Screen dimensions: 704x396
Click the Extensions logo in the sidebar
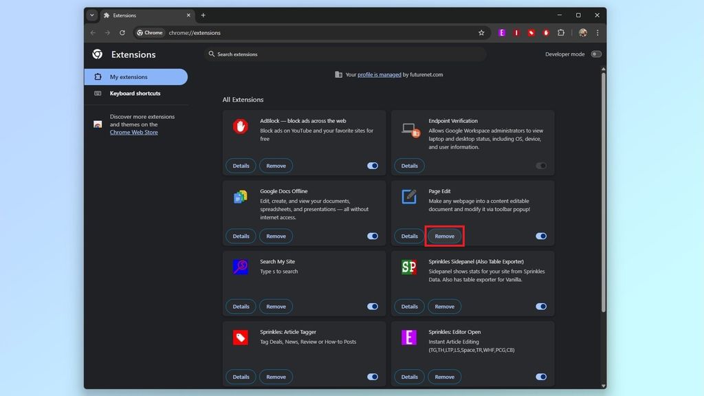coord(97,54)
